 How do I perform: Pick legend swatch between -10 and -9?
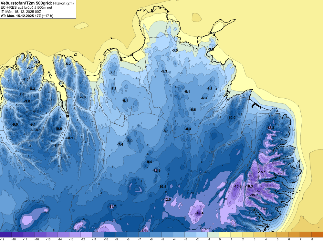109,235
